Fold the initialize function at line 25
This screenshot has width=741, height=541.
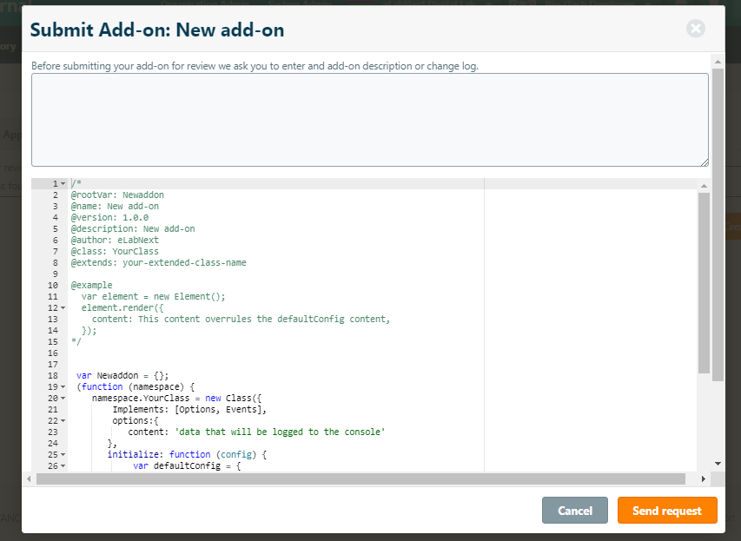tap(63, 454)
